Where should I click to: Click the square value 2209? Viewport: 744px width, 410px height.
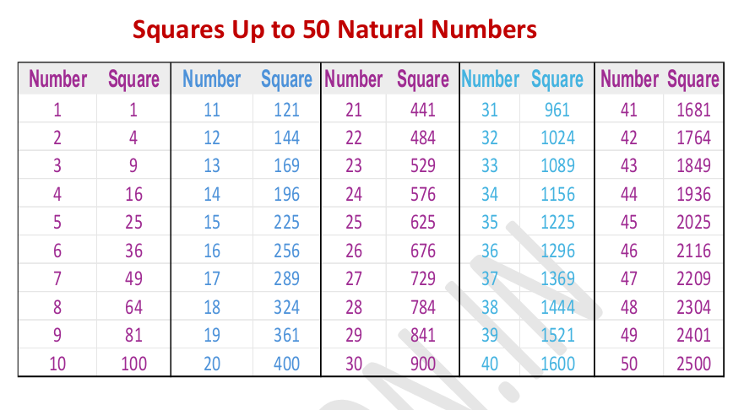(693, 278)
